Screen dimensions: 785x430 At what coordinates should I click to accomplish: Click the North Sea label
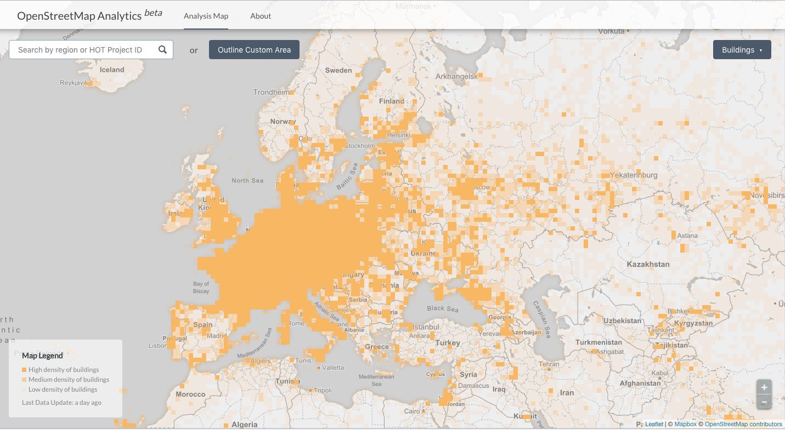pos(247,180)
